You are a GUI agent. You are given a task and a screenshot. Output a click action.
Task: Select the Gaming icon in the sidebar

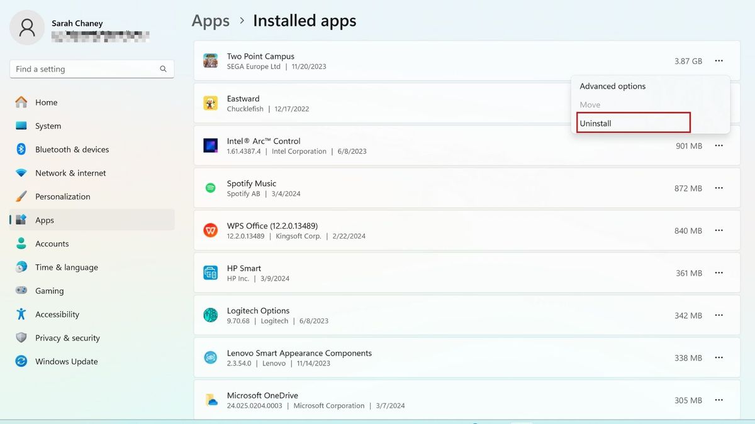click(x=21, y=291)
